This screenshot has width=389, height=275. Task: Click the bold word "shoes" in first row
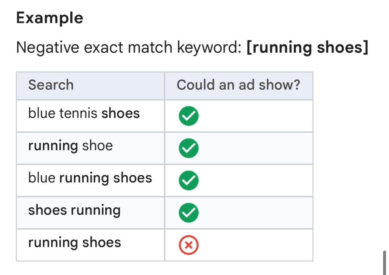(x=121, y=113)
